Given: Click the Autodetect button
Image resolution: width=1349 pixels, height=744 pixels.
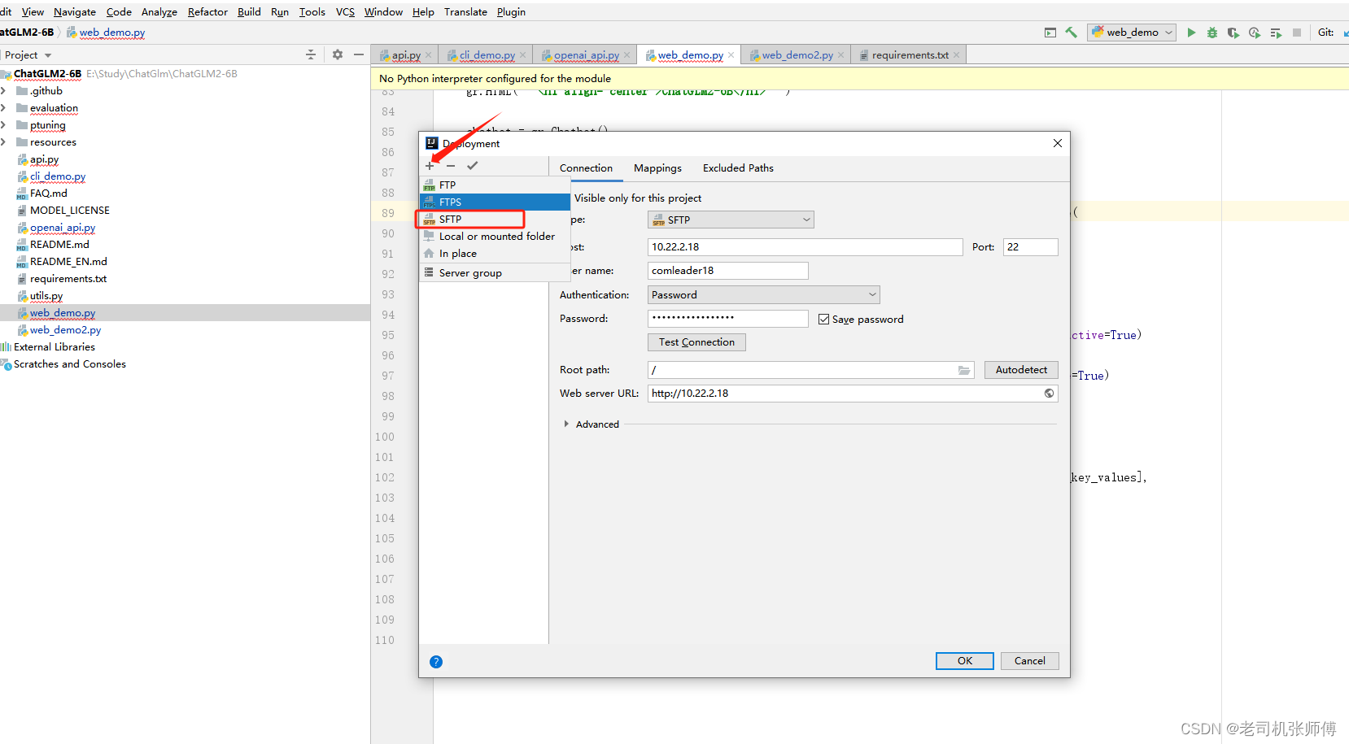Looking at the screenshot, I should click(x=1021, y=370).
